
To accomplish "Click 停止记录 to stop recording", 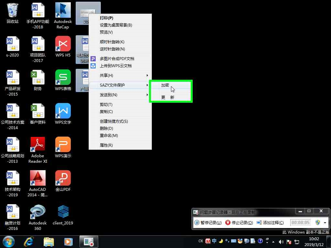I will tap(239, 222).
